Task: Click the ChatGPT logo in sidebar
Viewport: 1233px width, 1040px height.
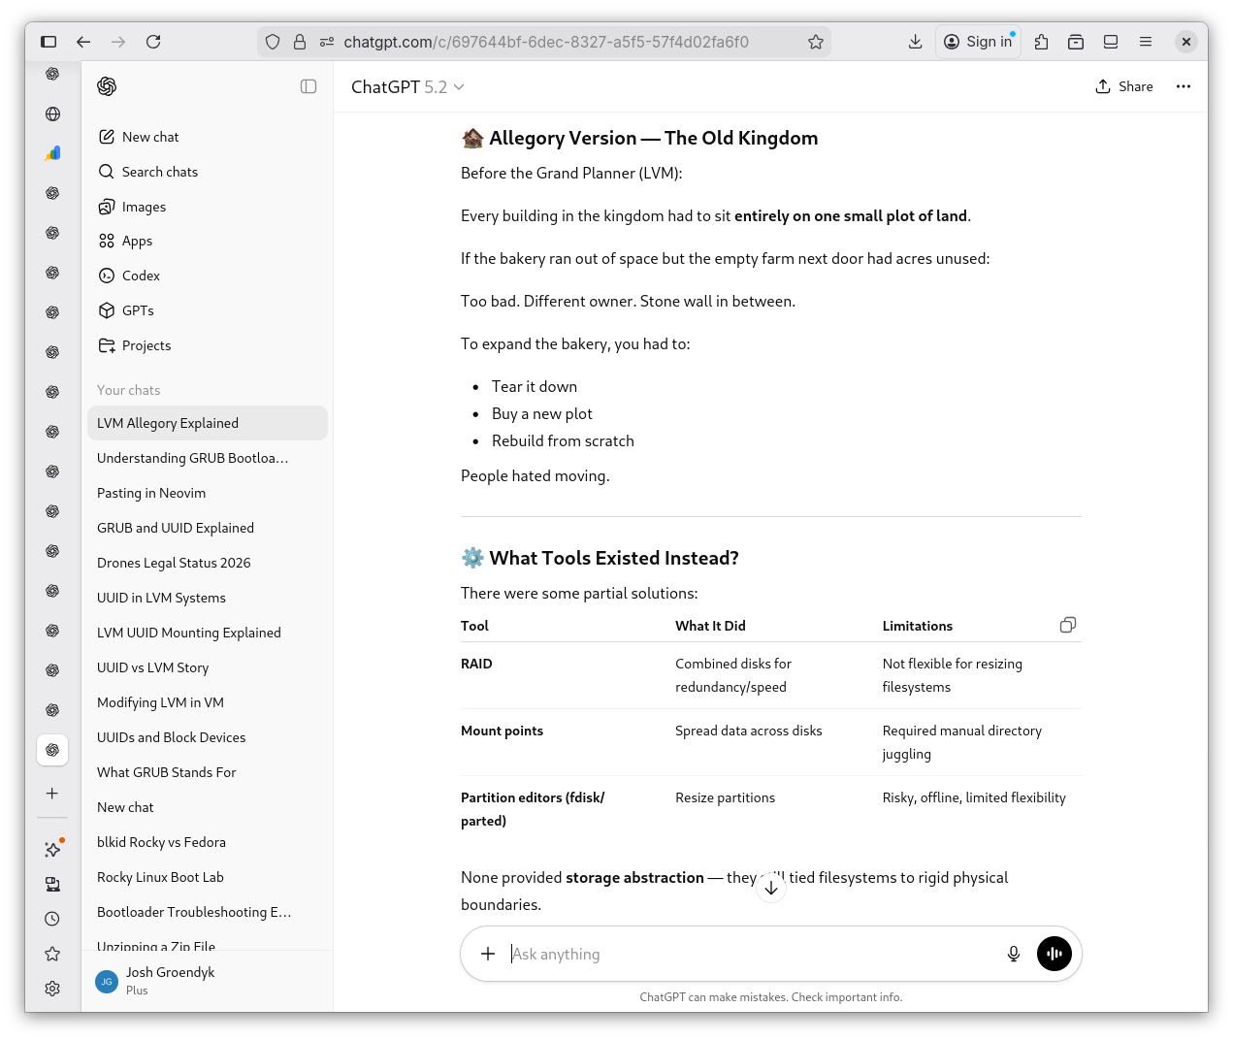Action: 108,86
